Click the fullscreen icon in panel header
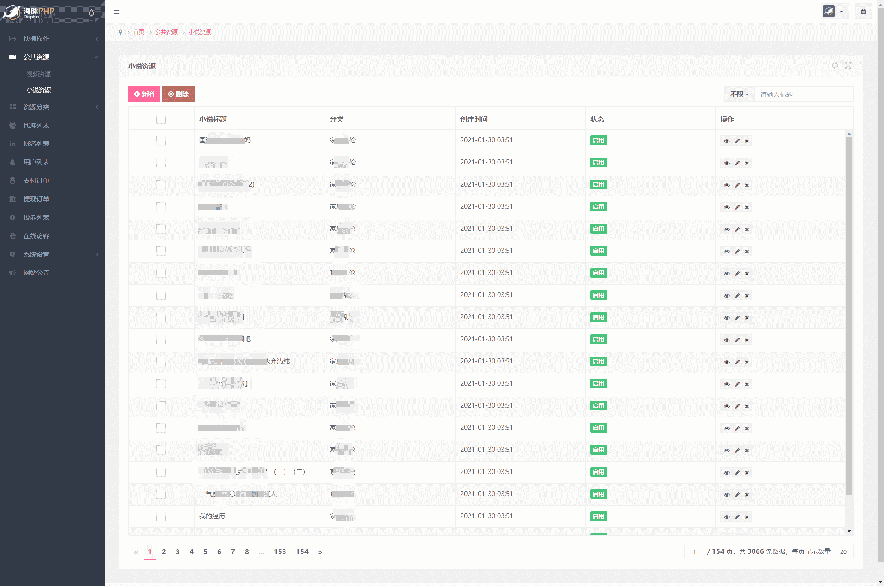Screen dimensions: 884x586 tap(848, 65)
